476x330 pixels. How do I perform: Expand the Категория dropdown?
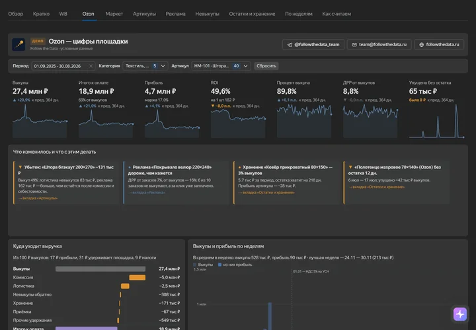point(145,66)
